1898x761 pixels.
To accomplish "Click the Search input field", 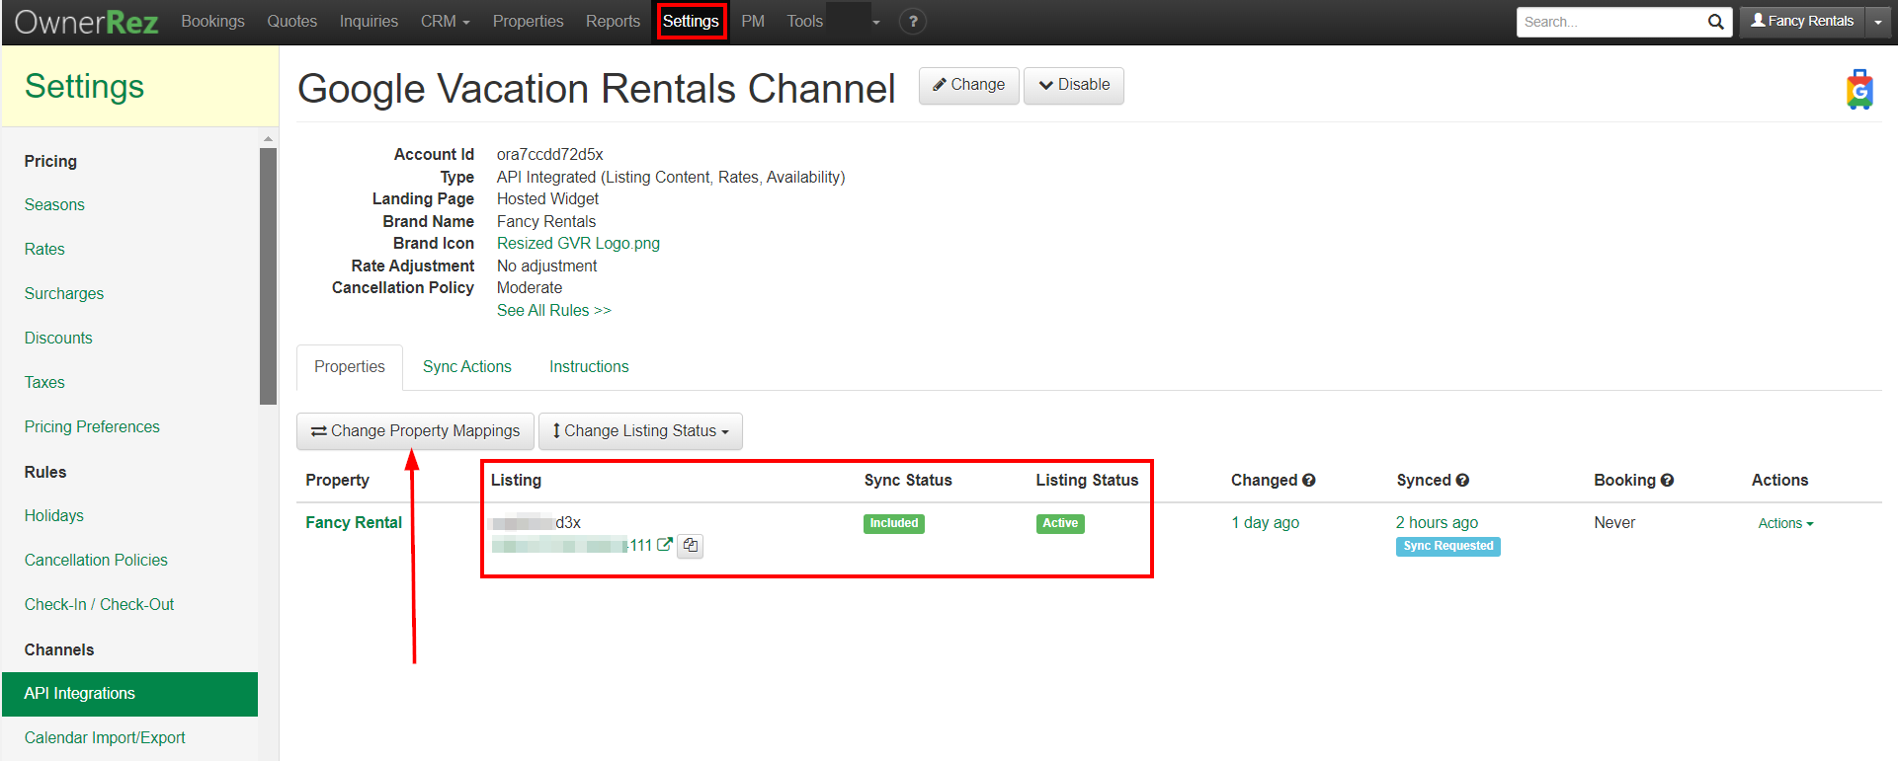I will 1609,22.
